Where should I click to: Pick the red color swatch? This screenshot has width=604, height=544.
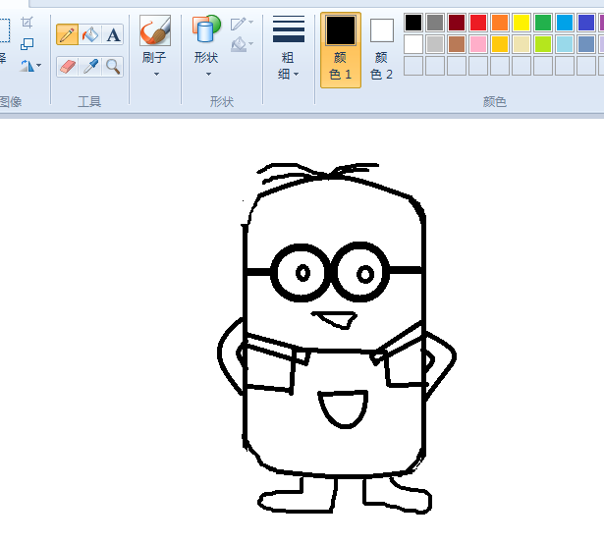point(478,23)
